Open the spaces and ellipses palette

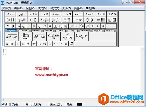click(22, 14)
